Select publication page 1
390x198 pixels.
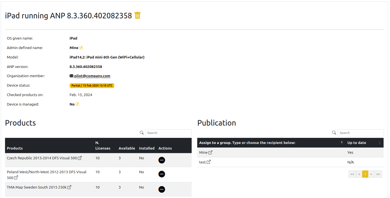click(365, 174)
